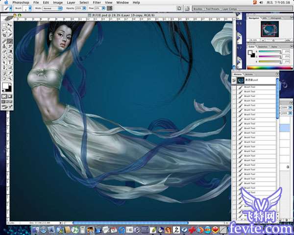Click the toolbox foreground color swatch
Screen dimensions: 294x235
pyautogui.click(x=5, y=86)
